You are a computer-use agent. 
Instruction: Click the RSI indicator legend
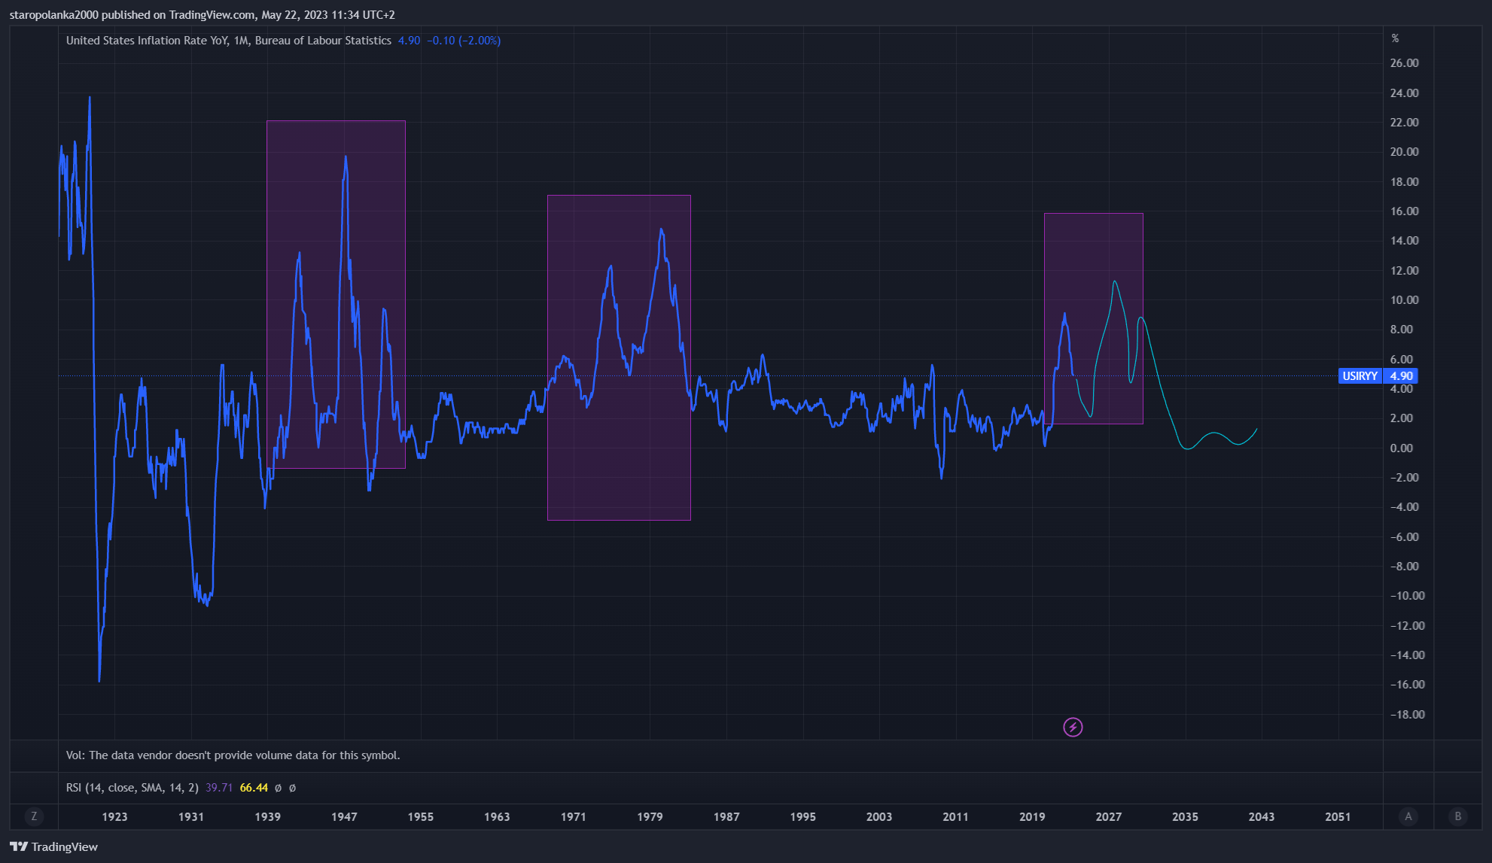132,788
